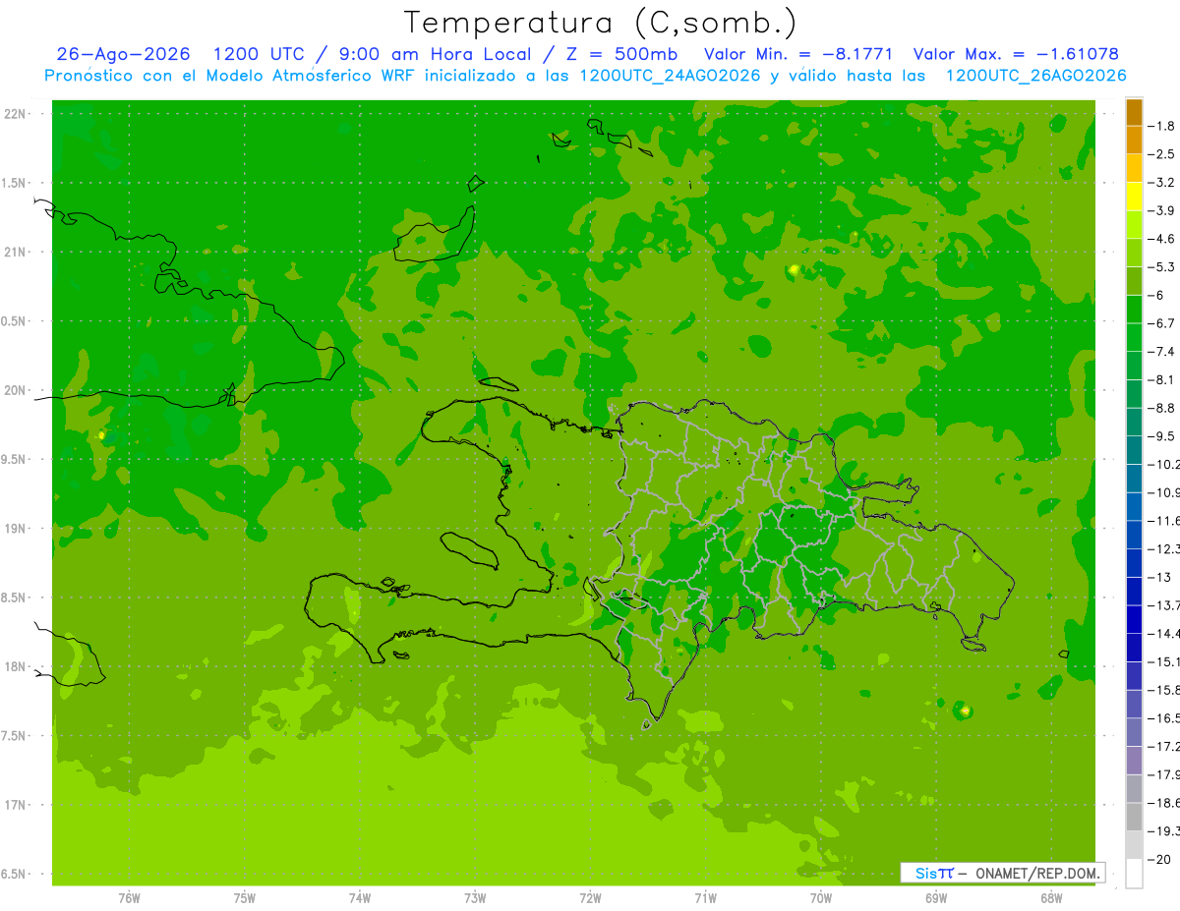Click the "72W" longitude axis label
Viewport: 1180px width, 911px height.
(590, 898)
